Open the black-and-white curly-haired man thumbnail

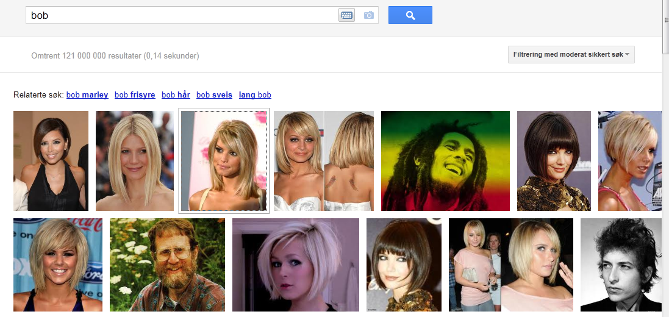621,265
